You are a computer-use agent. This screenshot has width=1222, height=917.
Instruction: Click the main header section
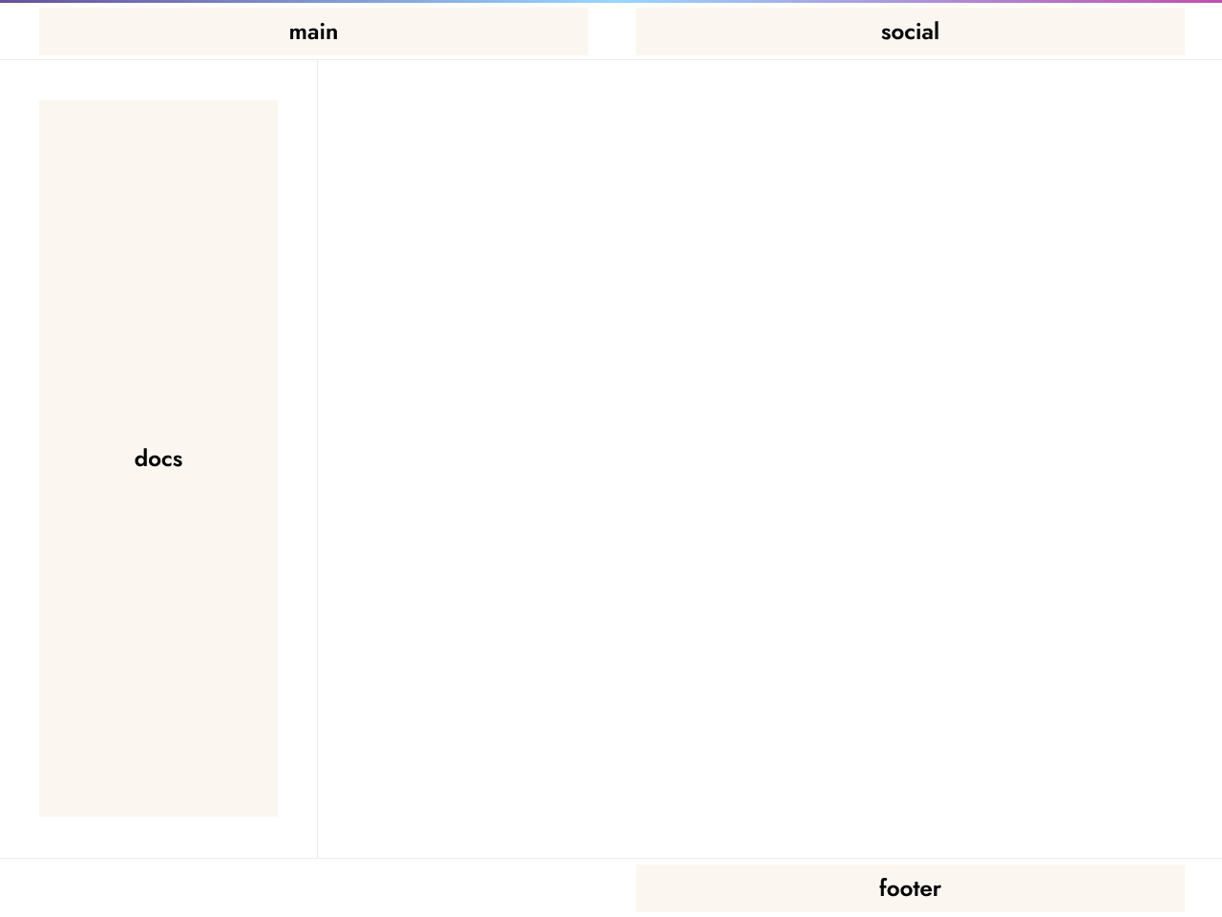315,32
